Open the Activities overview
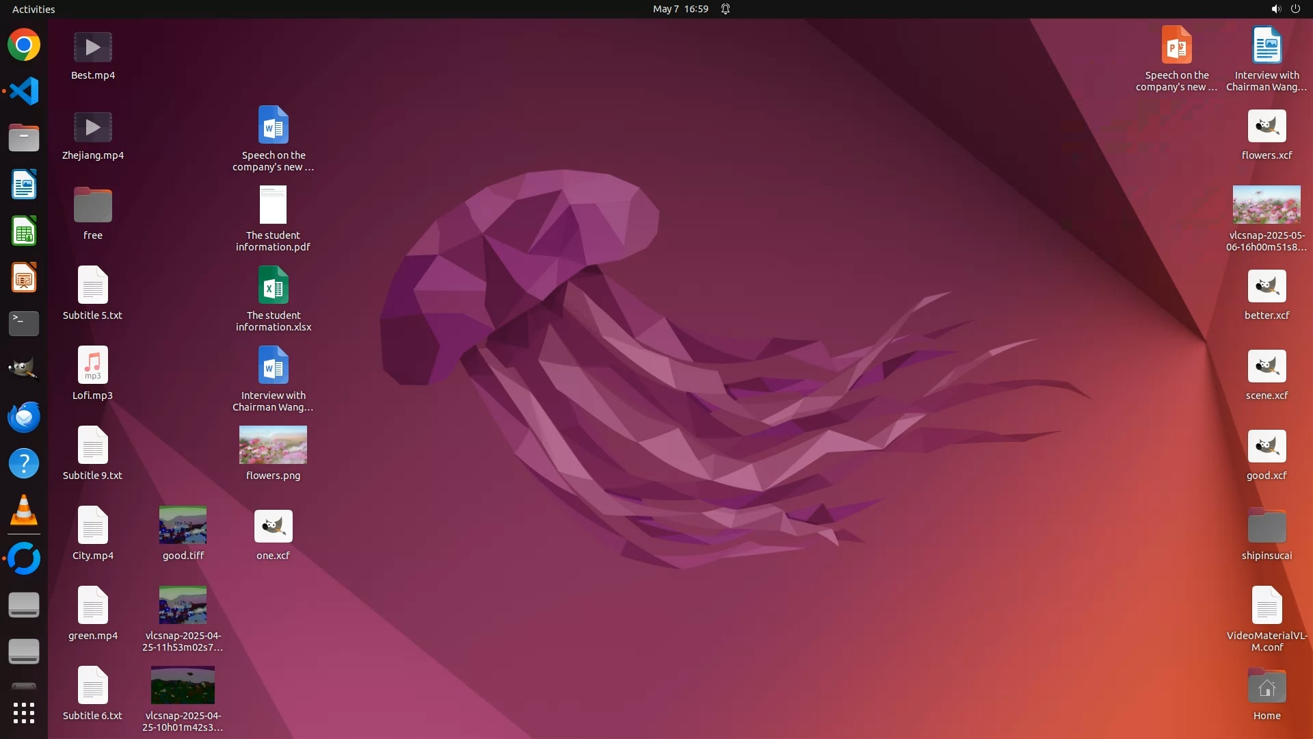This screenshot has width=1313, height=739. [34, 9]
